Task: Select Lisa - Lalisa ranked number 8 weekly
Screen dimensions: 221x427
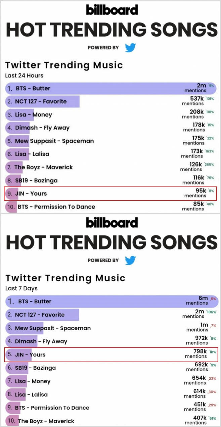Action: [111, 395]
